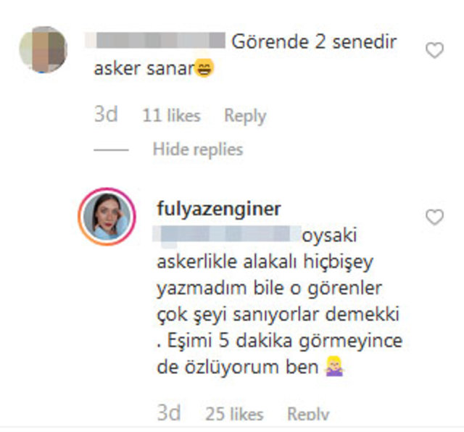Like the "Görende 2 senedir" comment heart
The height and width of the screenshot is (432, 464).
pyautogui.click(x=434, y=50)
